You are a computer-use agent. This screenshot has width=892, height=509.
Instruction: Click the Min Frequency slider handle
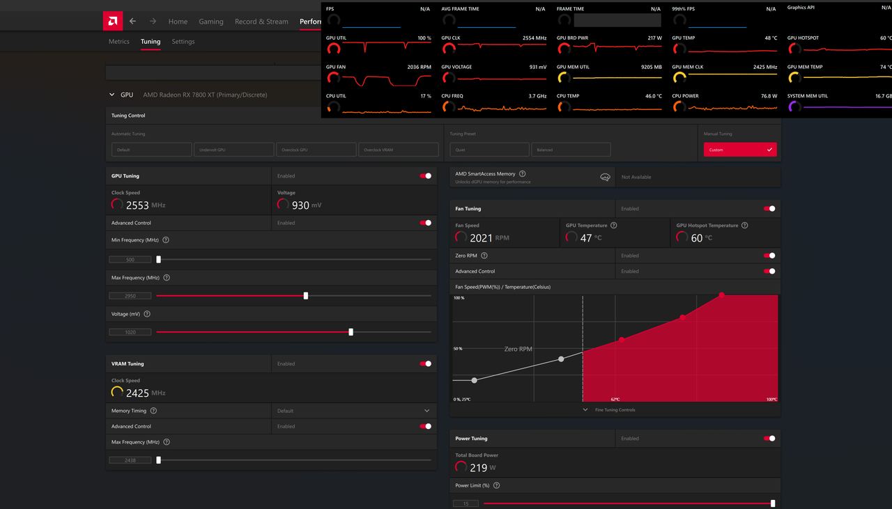(x=159, y=260)
